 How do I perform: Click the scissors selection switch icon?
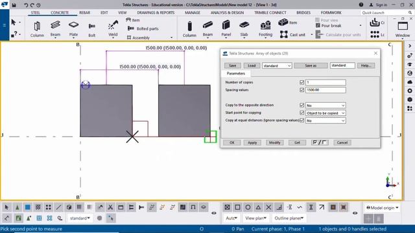click(x=110, y=207)
